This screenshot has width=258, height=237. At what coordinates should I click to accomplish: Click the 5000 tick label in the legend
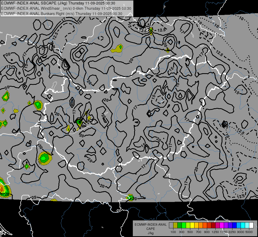point(249,232)
